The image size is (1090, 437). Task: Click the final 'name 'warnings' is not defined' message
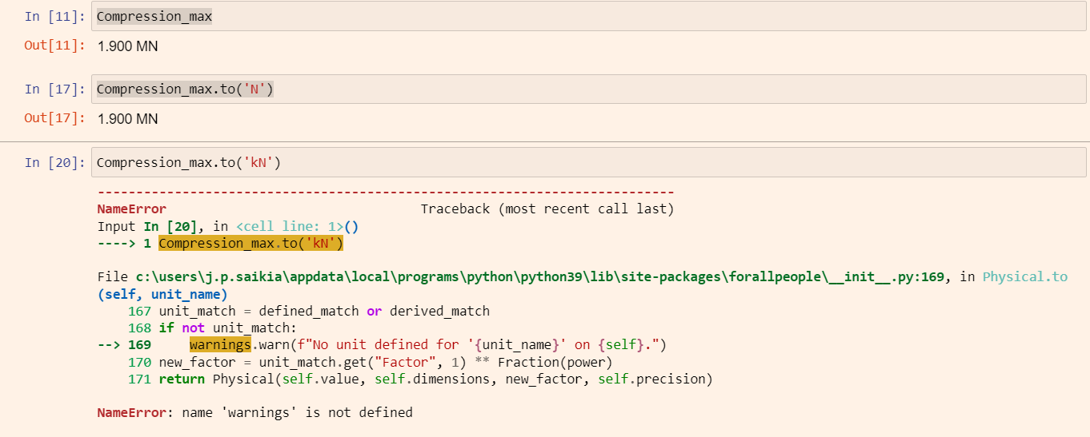point(298,413)
